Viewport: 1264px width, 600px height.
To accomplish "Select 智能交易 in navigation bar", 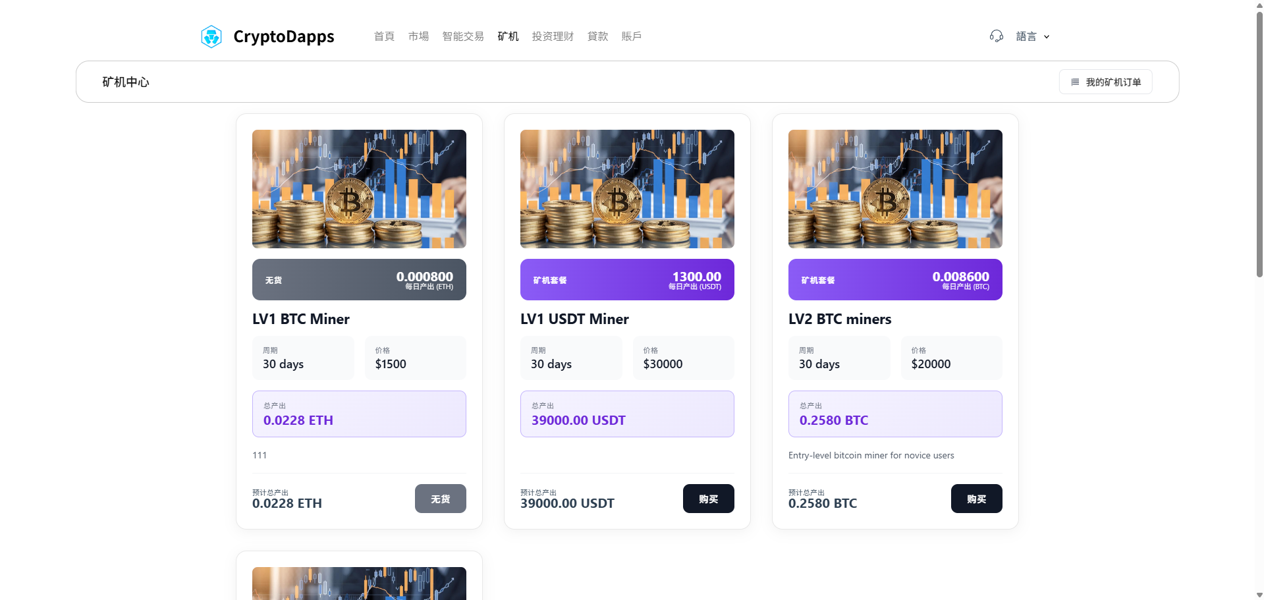I will tap(463, 36).
